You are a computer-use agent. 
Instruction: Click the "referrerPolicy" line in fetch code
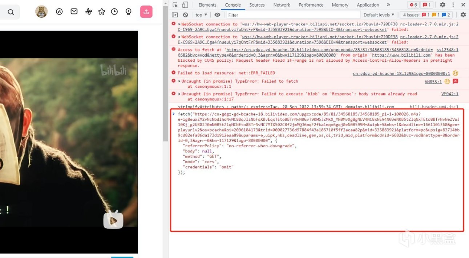[x=240, y=146]
